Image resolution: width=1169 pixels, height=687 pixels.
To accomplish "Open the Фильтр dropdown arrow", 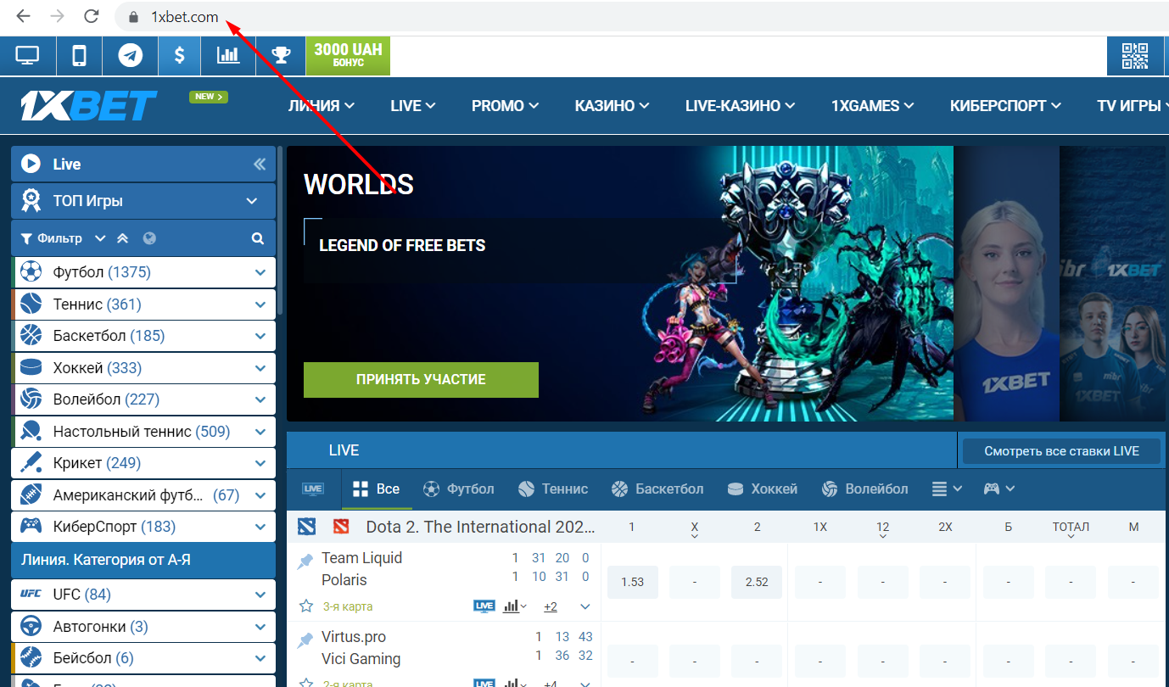I will pyautogui.click(x=100, y=238).
